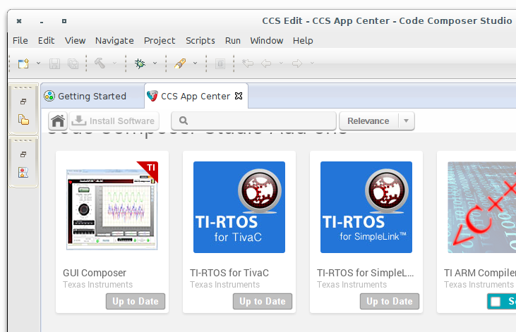This screenshot has width=516, height=332.
Task: Click the CCS App Center tab icon
Action: click(x=152, y=96)
